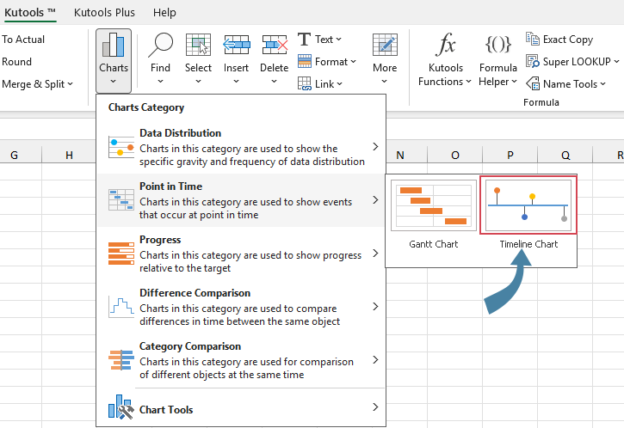
Task: Open the Insert dropdown arrow
Action: pyautogui.click(x=237, y=81)
